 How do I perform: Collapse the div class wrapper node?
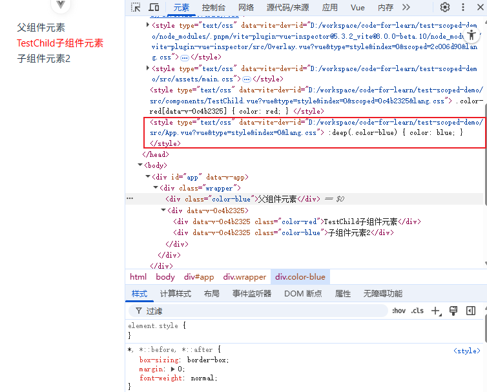156,188
